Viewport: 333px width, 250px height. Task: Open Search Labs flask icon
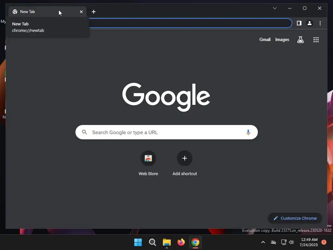(x=300, y=39)
